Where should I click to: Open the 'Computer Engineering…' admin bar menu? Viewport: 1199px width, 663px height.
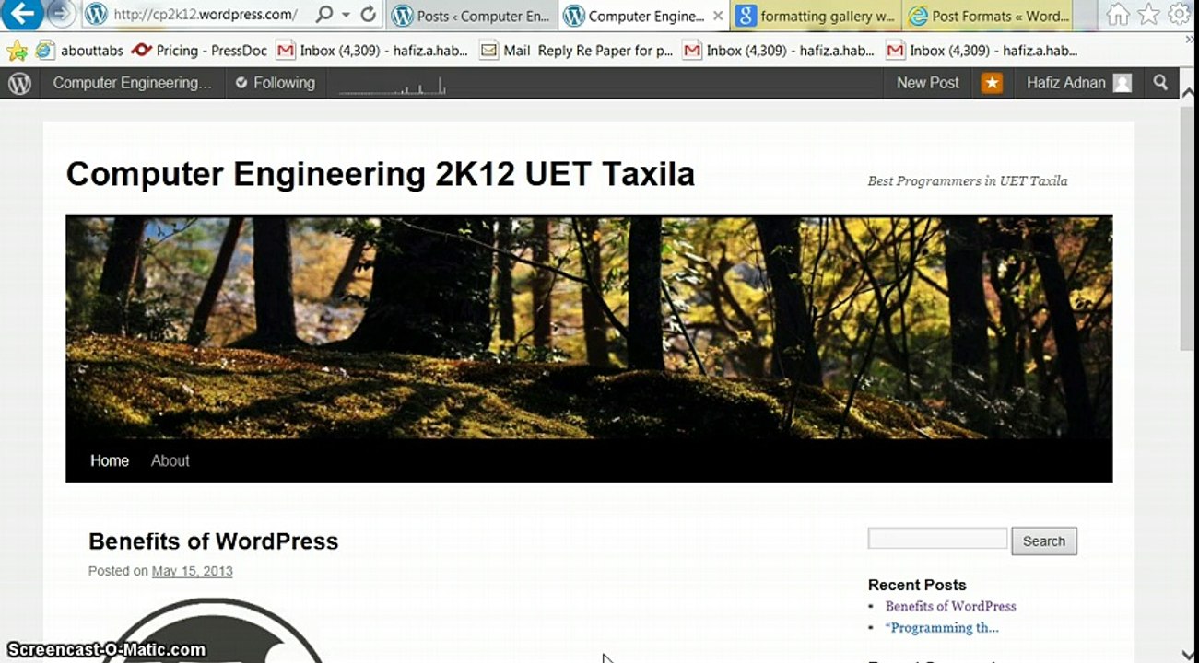point(132,83)
